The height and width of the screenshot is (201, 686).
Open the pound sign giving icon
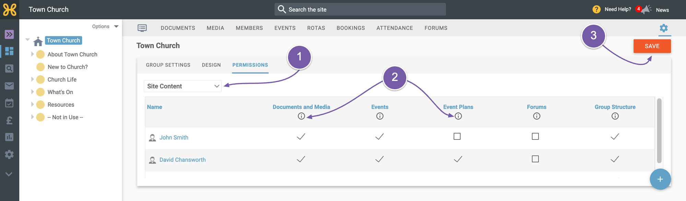point(9,120)
